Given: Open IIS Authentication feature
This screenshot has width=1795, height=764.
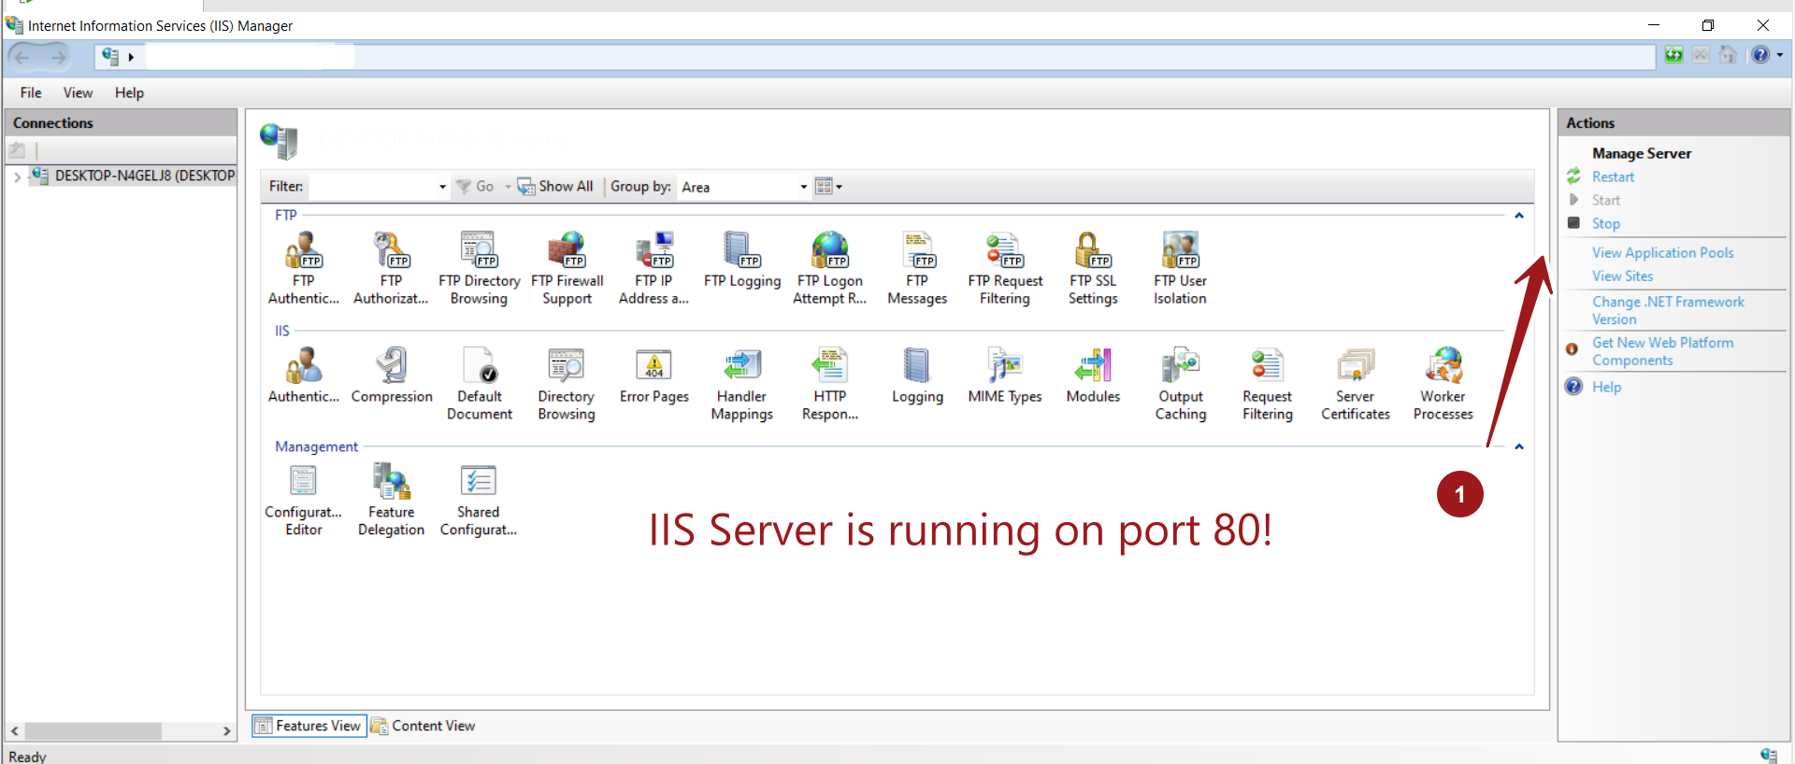Looking at the screenshot, I should (303, 376).
